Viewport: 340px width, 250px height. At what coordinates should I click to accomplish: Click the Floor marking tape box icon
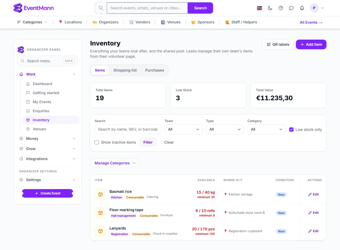[x=100, y=213]
